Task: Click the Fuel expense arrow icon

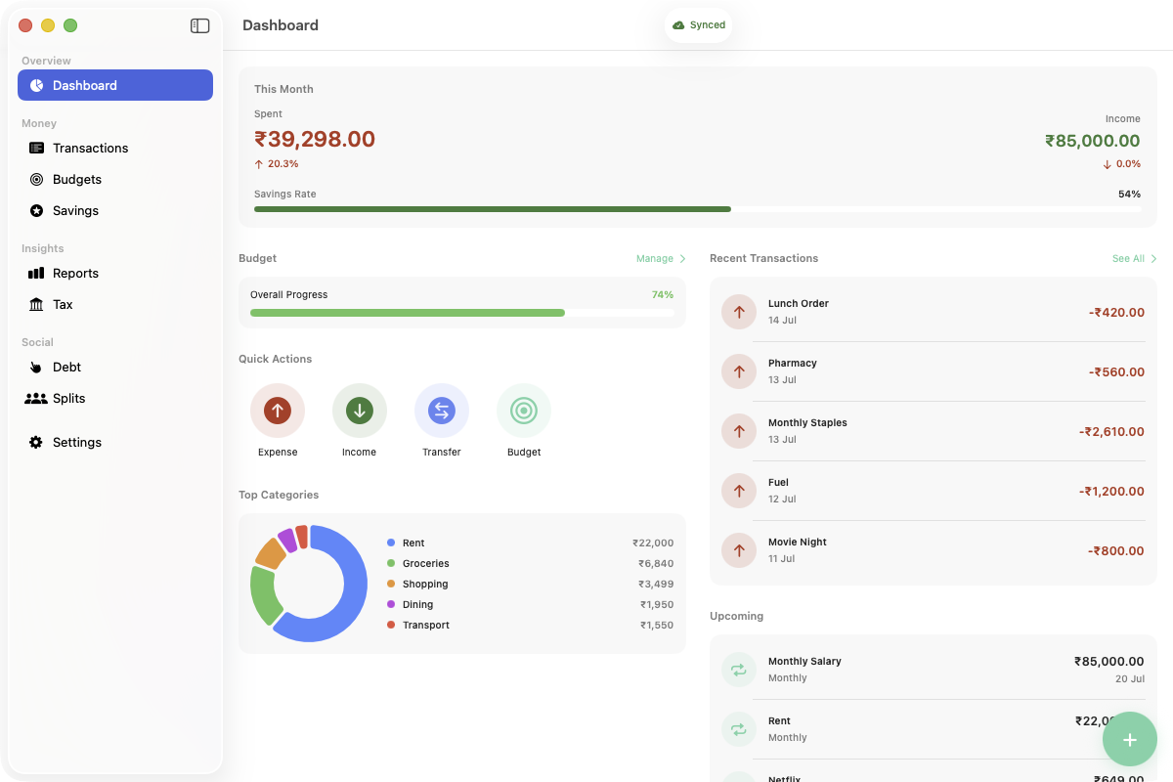Action: point(739,491)
